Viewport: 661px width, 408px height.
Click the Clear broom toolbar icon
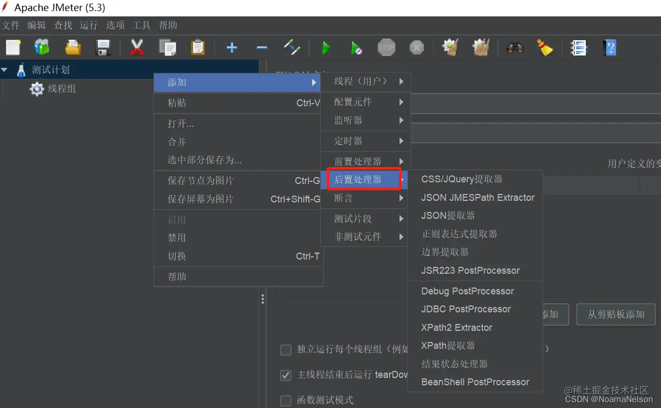(546, 48)
